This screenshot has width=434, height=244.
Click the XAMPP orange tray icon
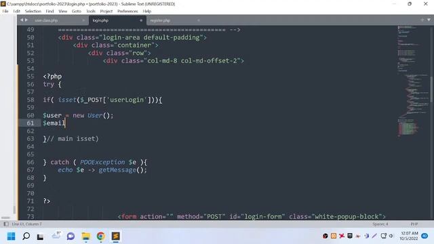click(x=334, y=236)
